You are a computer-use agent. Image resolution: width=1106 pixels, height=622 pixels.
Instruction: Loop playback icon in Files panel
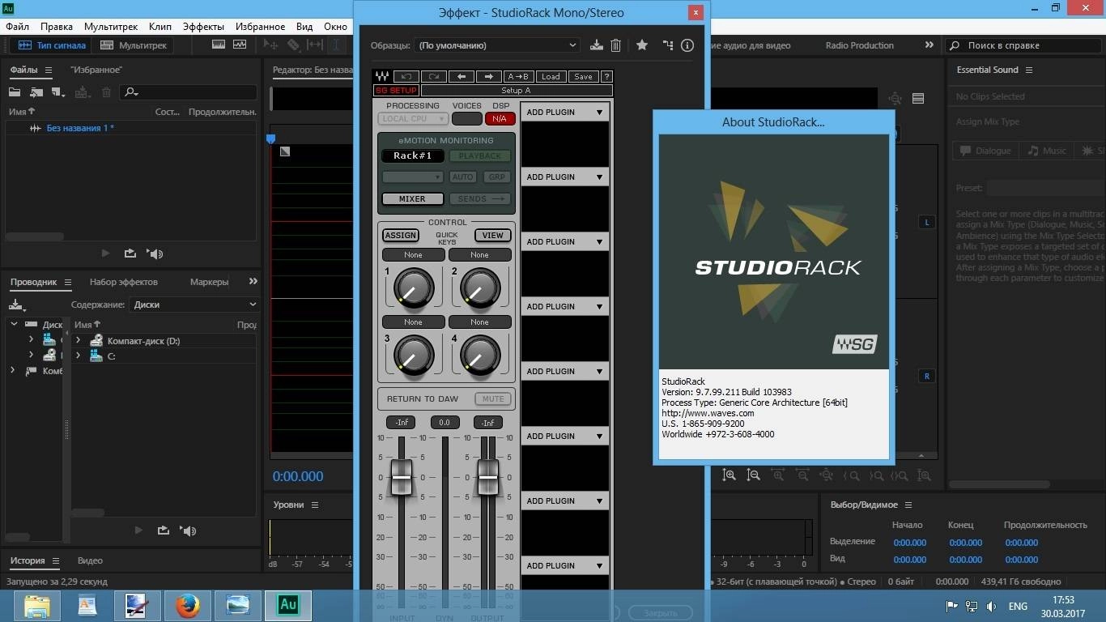[x=130, y=253]
